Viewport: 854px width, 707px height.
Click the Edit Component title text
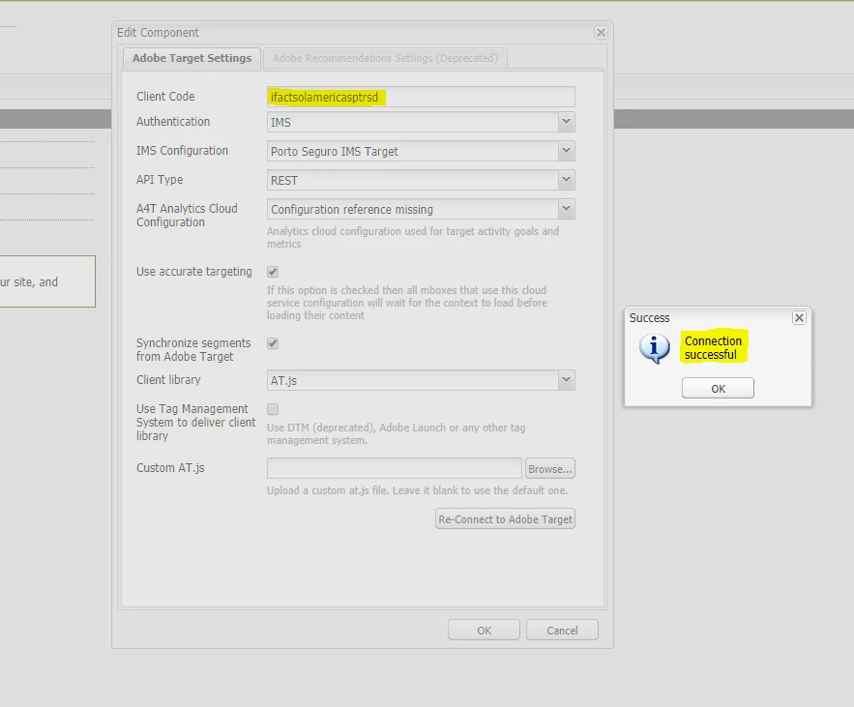coord(158,33)
